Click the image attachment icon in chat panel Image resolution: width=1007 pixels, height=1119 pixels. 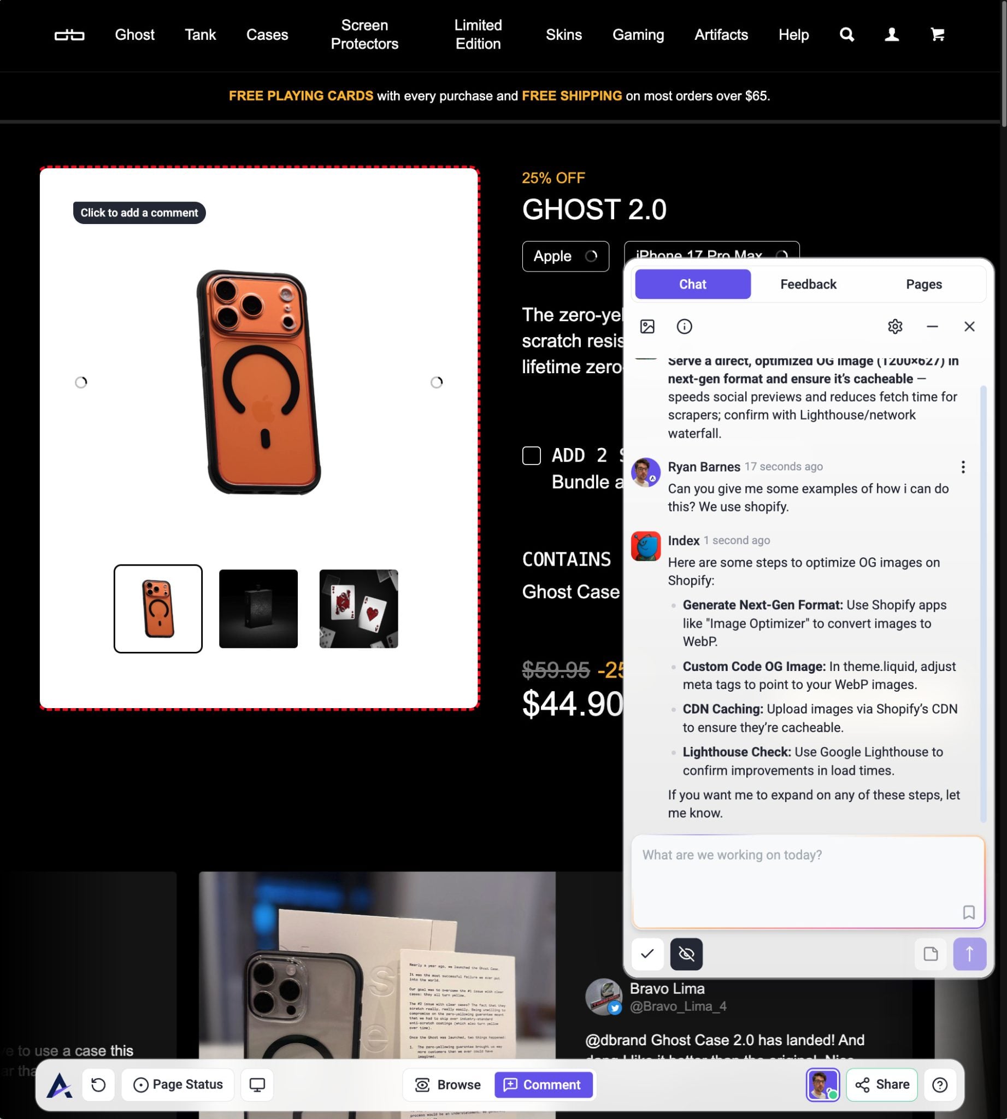point(647,327)
